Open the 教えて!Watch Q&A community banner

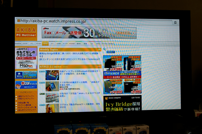coord(26,85)
